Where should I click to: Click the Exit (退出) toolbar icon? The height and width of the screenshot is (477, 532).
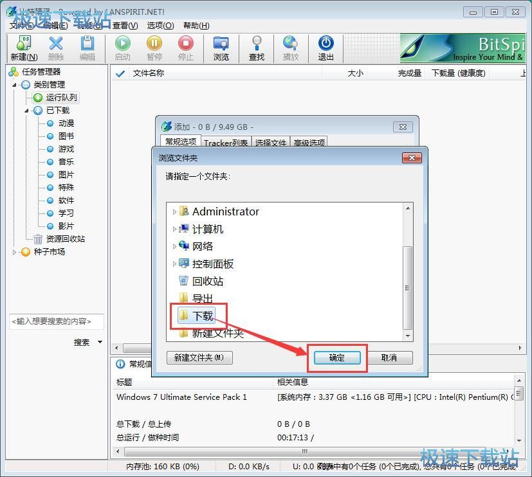pyautogui.click(x=326, y=48)
